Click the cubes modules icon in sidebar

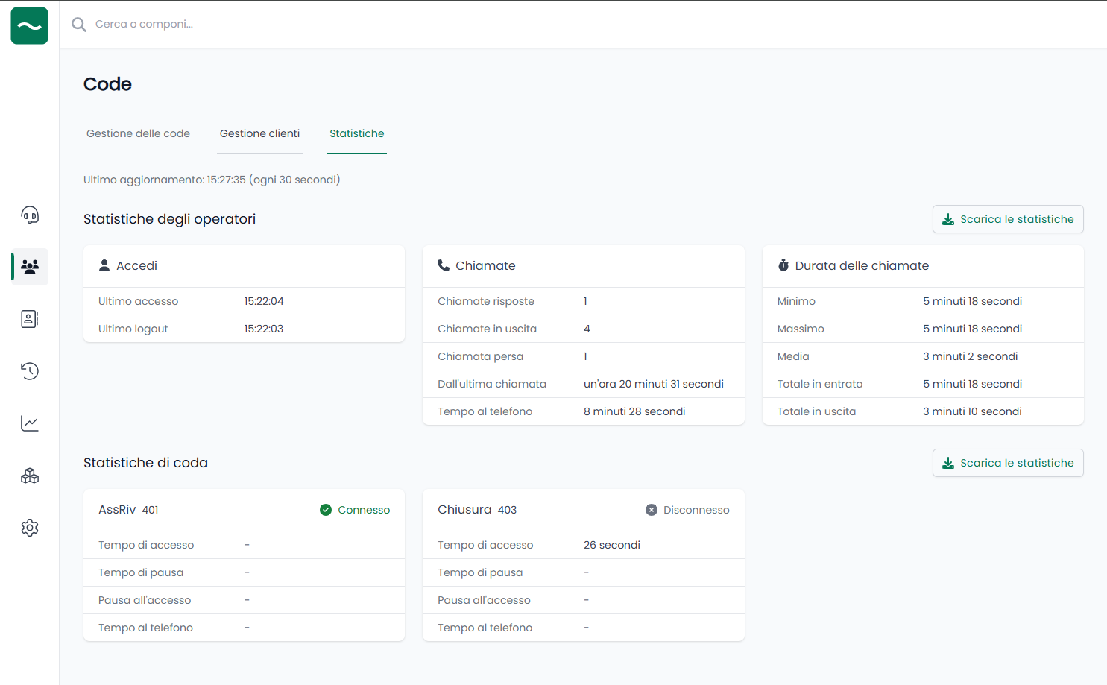pos(30,476)
